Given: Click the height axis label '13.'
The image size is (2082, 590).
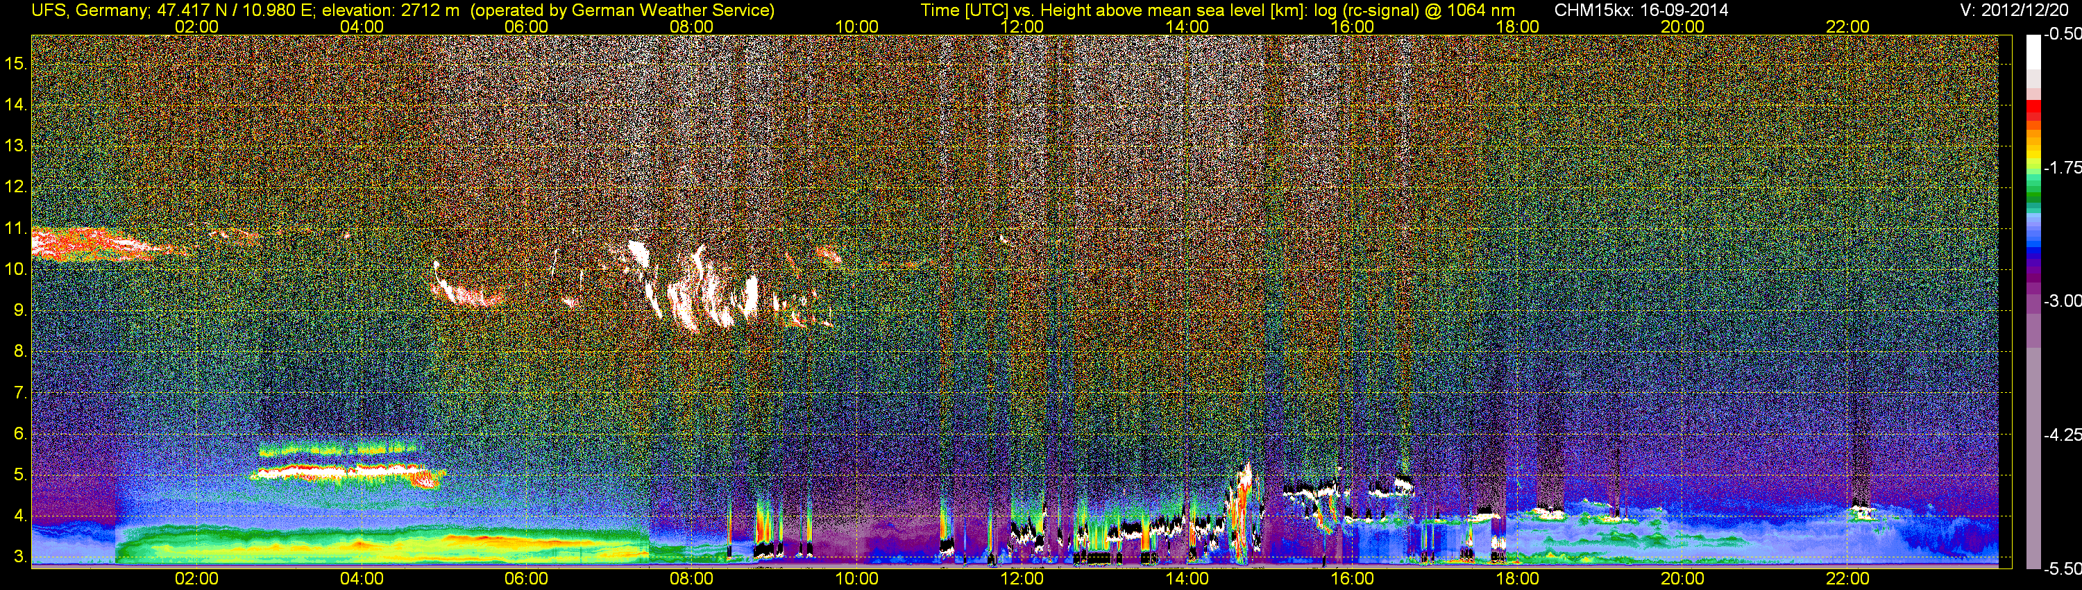Looking at the screenshot, I should pos(16,146).
